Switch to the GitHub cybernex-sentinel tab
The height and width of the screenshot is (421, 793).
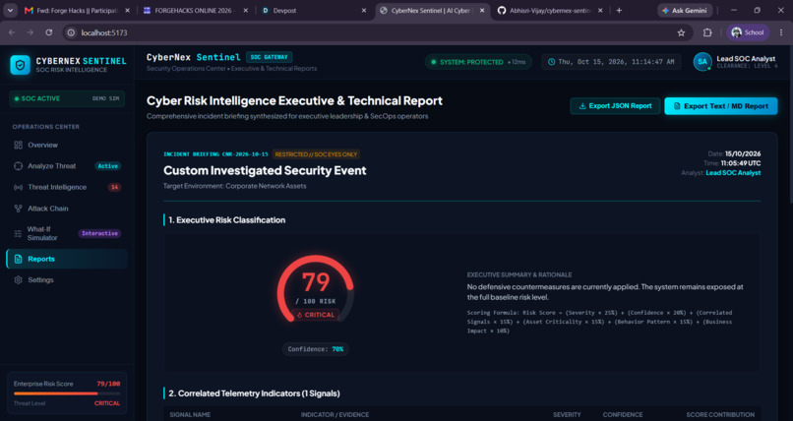[x=550, y=10]
